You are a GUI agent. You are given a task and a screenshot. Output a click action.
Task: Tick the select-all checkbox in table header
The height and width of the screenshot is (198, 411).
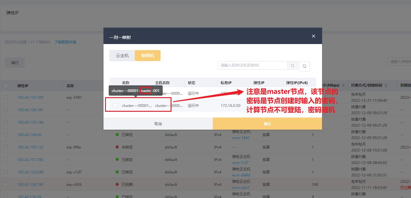coord(6,86)
